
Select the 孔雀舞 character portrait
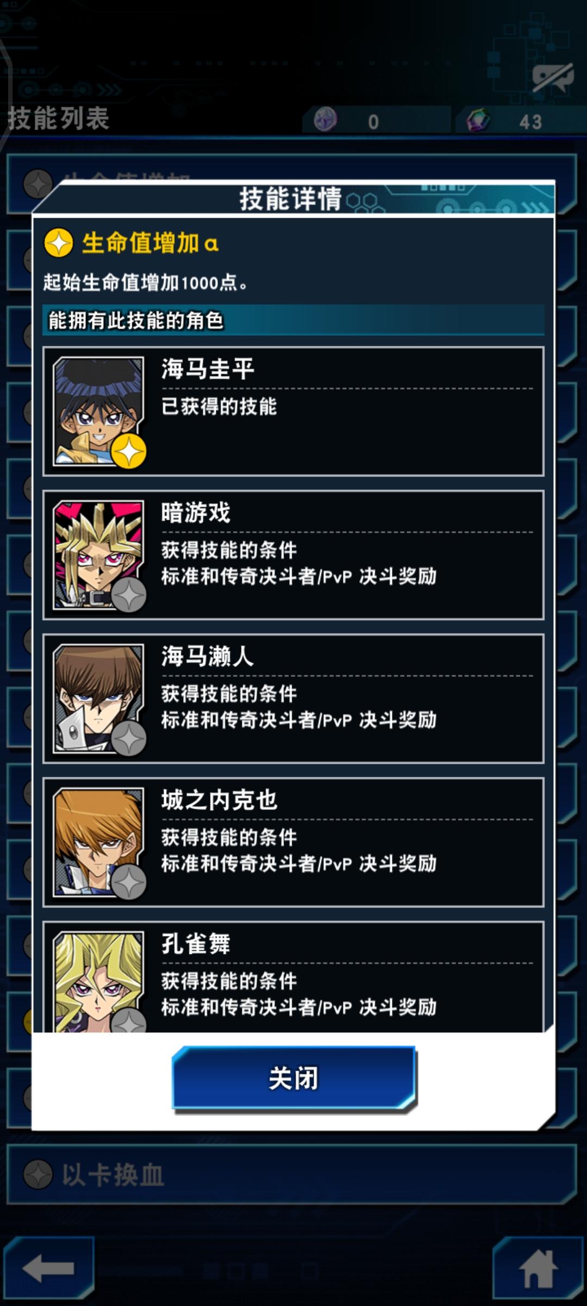point(98,981)
